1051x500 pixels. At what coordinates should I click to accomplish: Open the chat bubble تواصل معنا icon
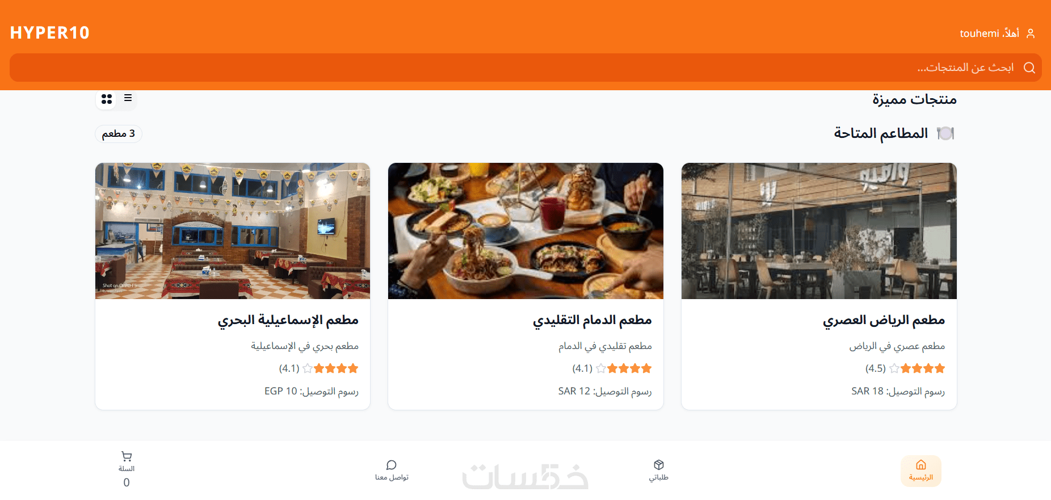pos(392,465)
